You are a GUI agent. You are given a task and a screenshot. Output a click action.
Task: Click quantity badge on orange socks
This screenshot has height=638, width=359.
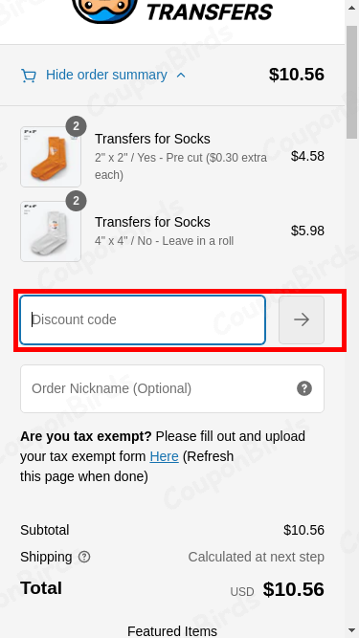coord(77,126)
